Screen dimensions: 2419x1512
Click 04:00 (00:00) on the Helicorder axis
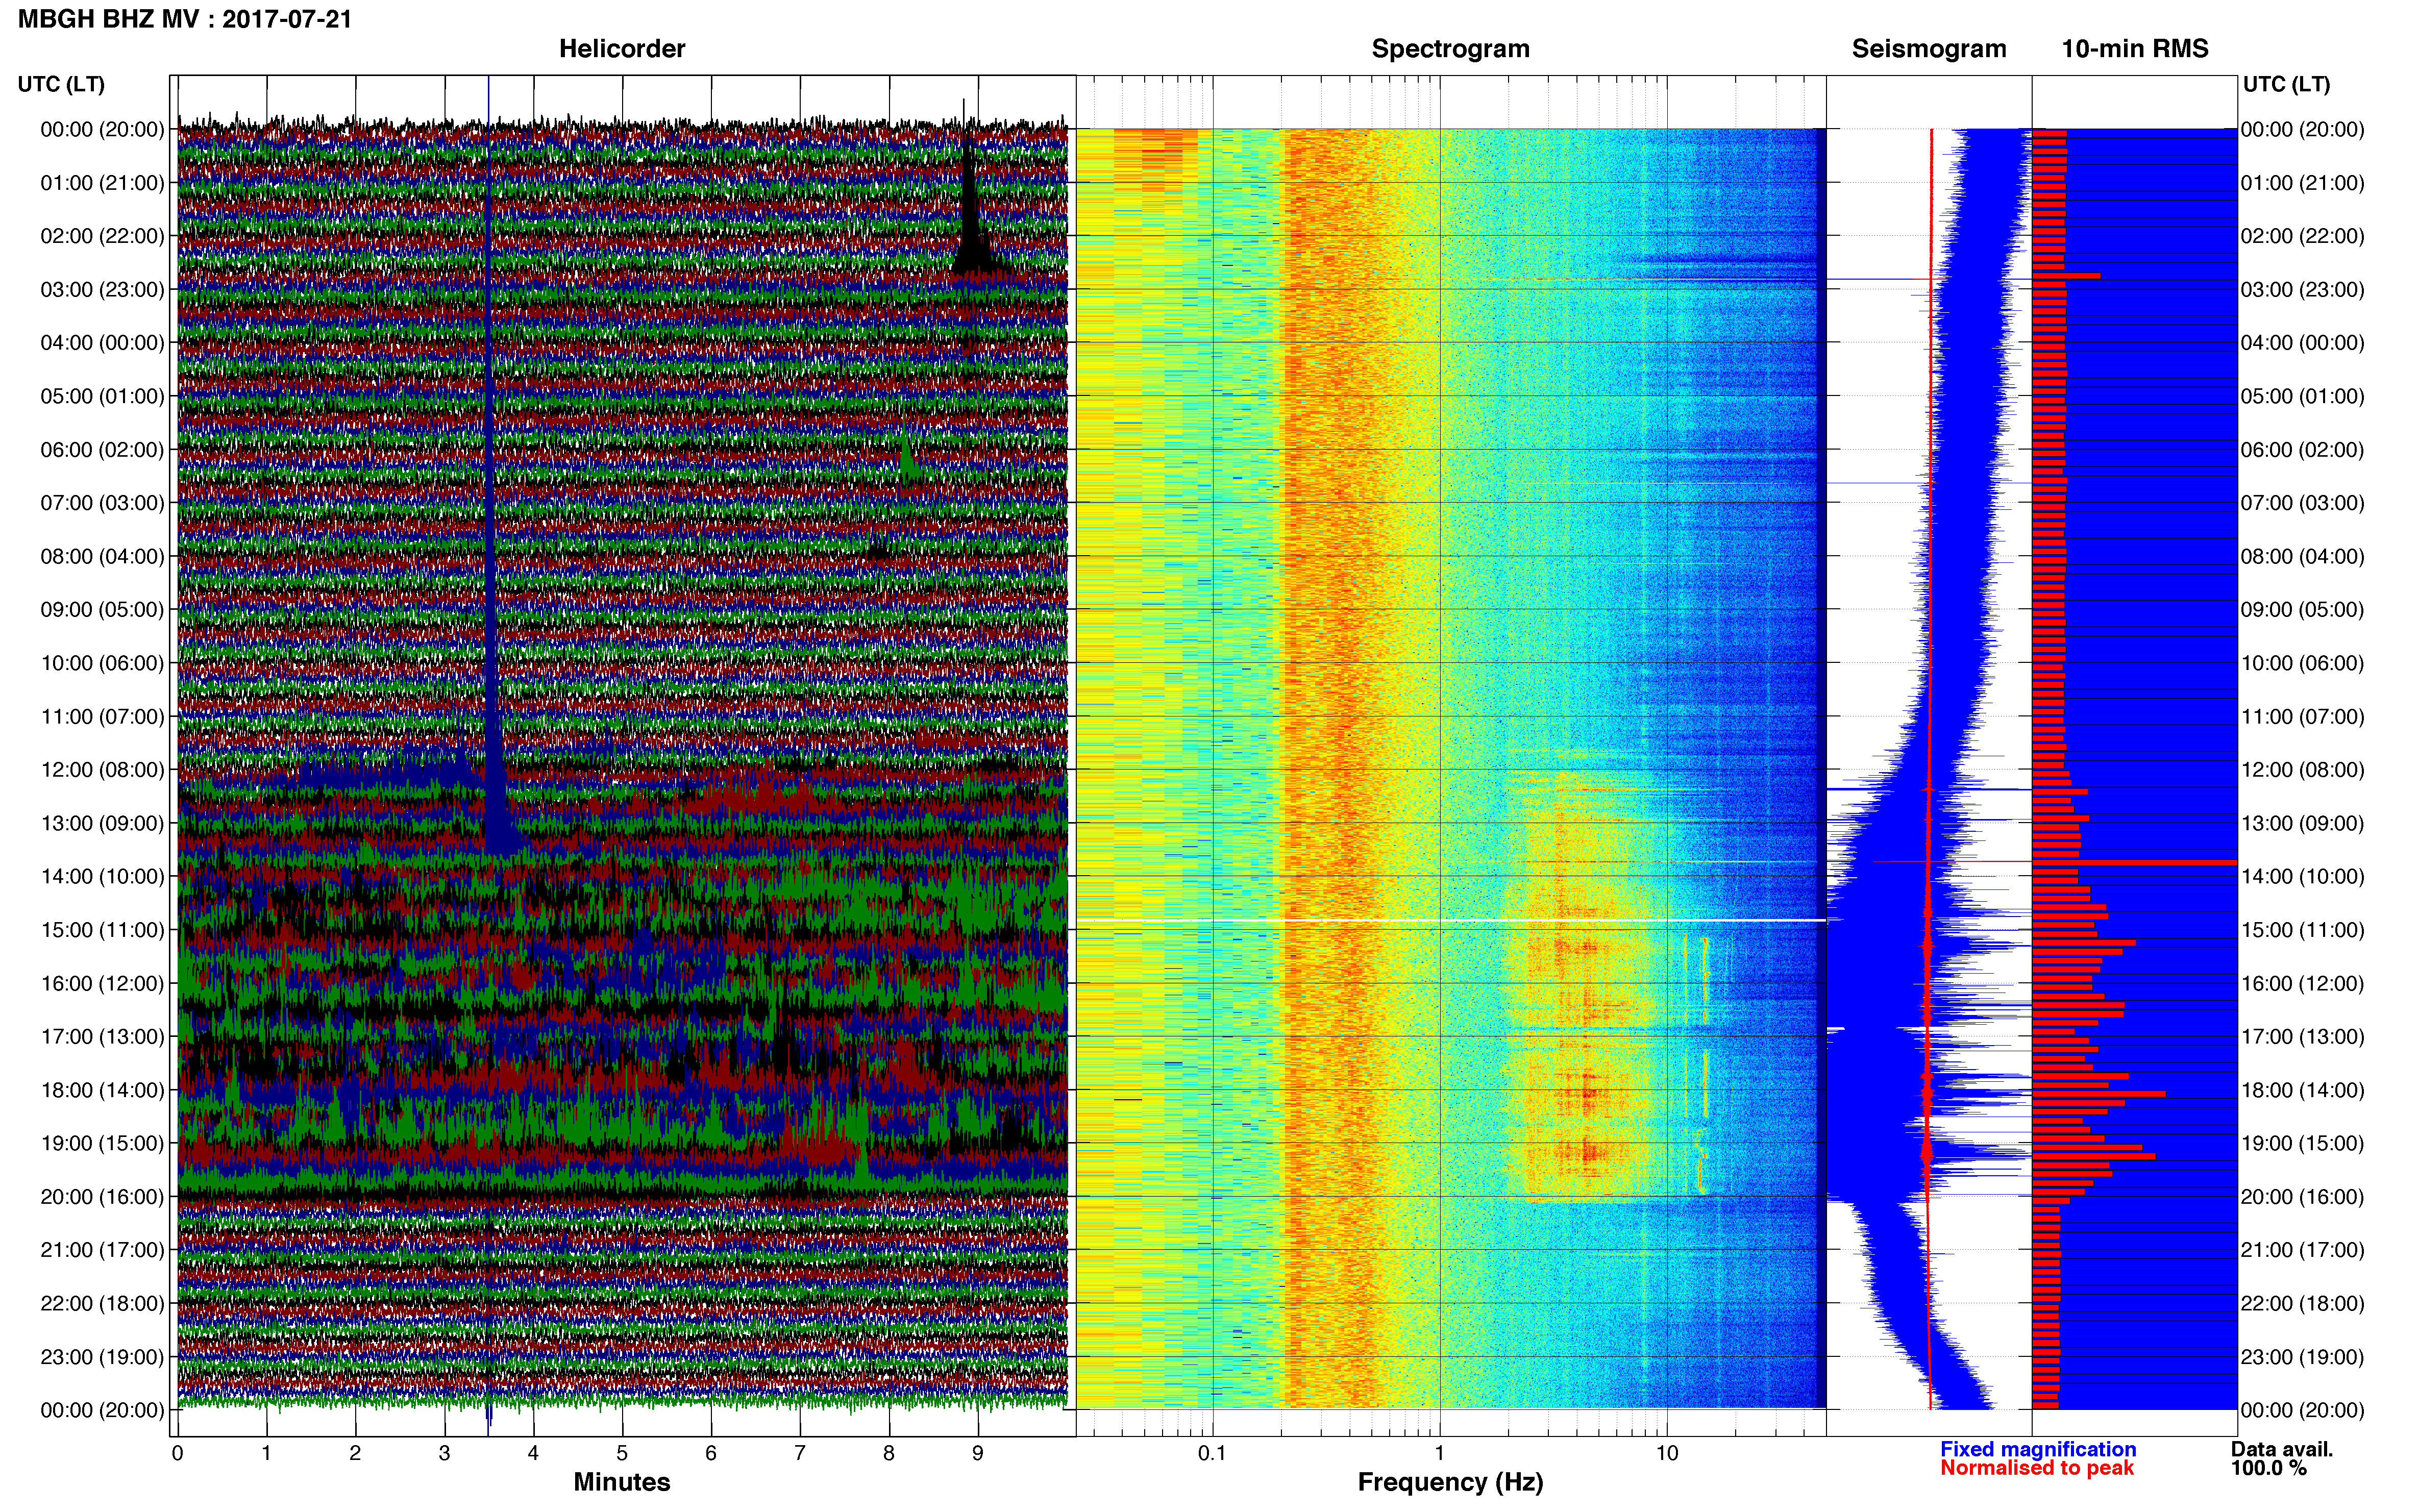(x=102, y=343)
